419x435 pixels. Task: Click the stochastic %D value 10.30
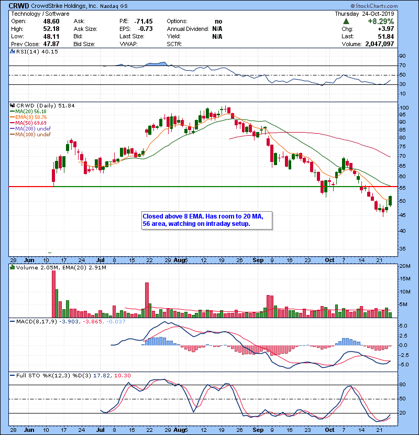[x=122, y=376]
